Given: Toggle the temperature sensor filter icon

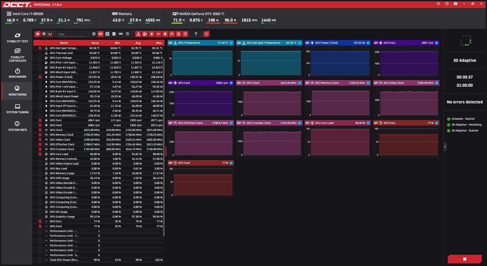Looking at the screenshot, I should [138, 34].
